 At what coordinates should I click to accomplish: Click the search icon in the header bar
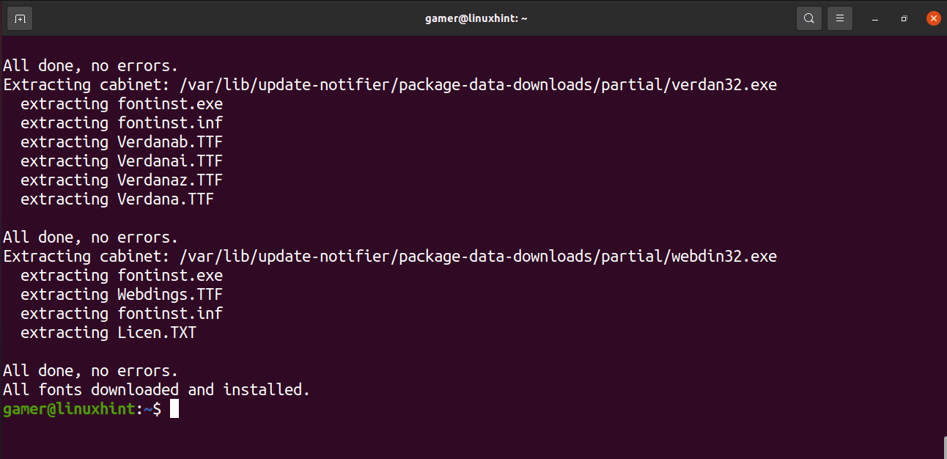tap(809, 18)
